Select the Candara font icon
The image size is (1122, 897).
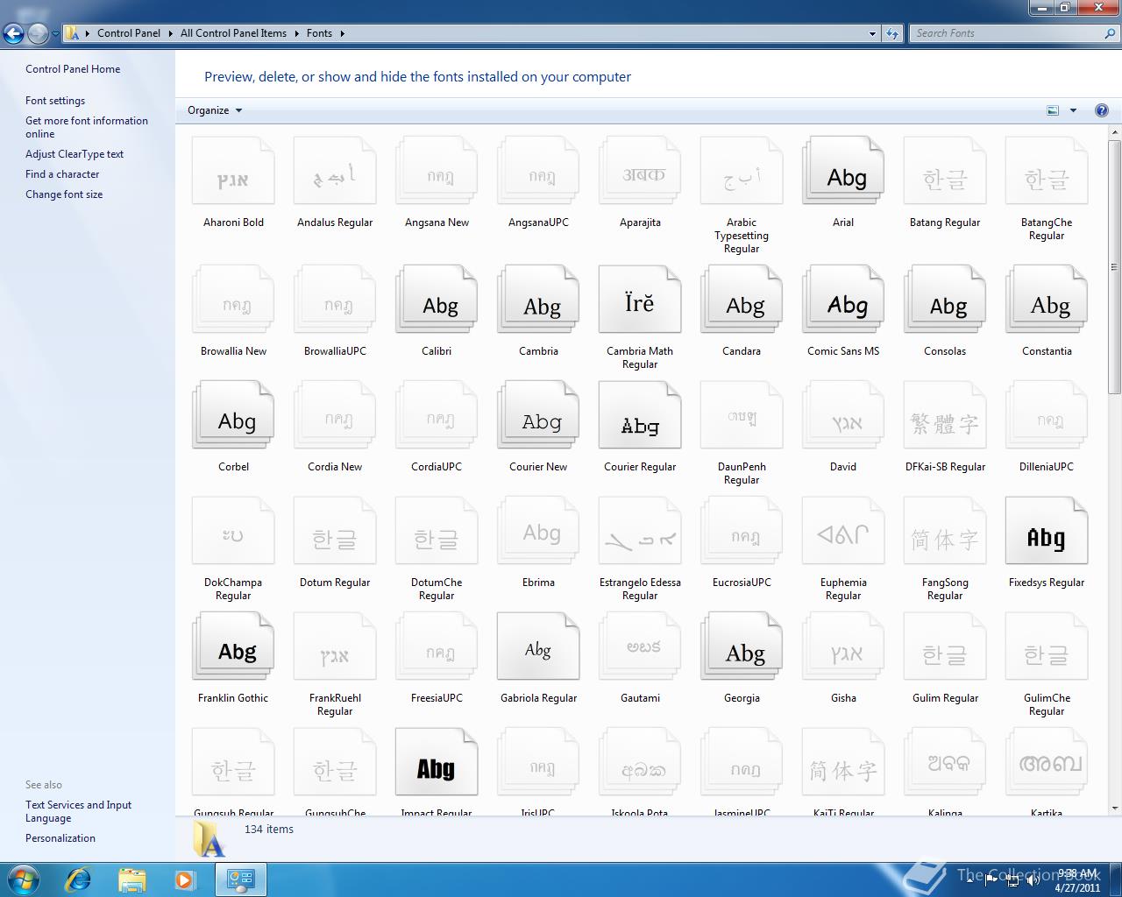[x=742, y=300]
